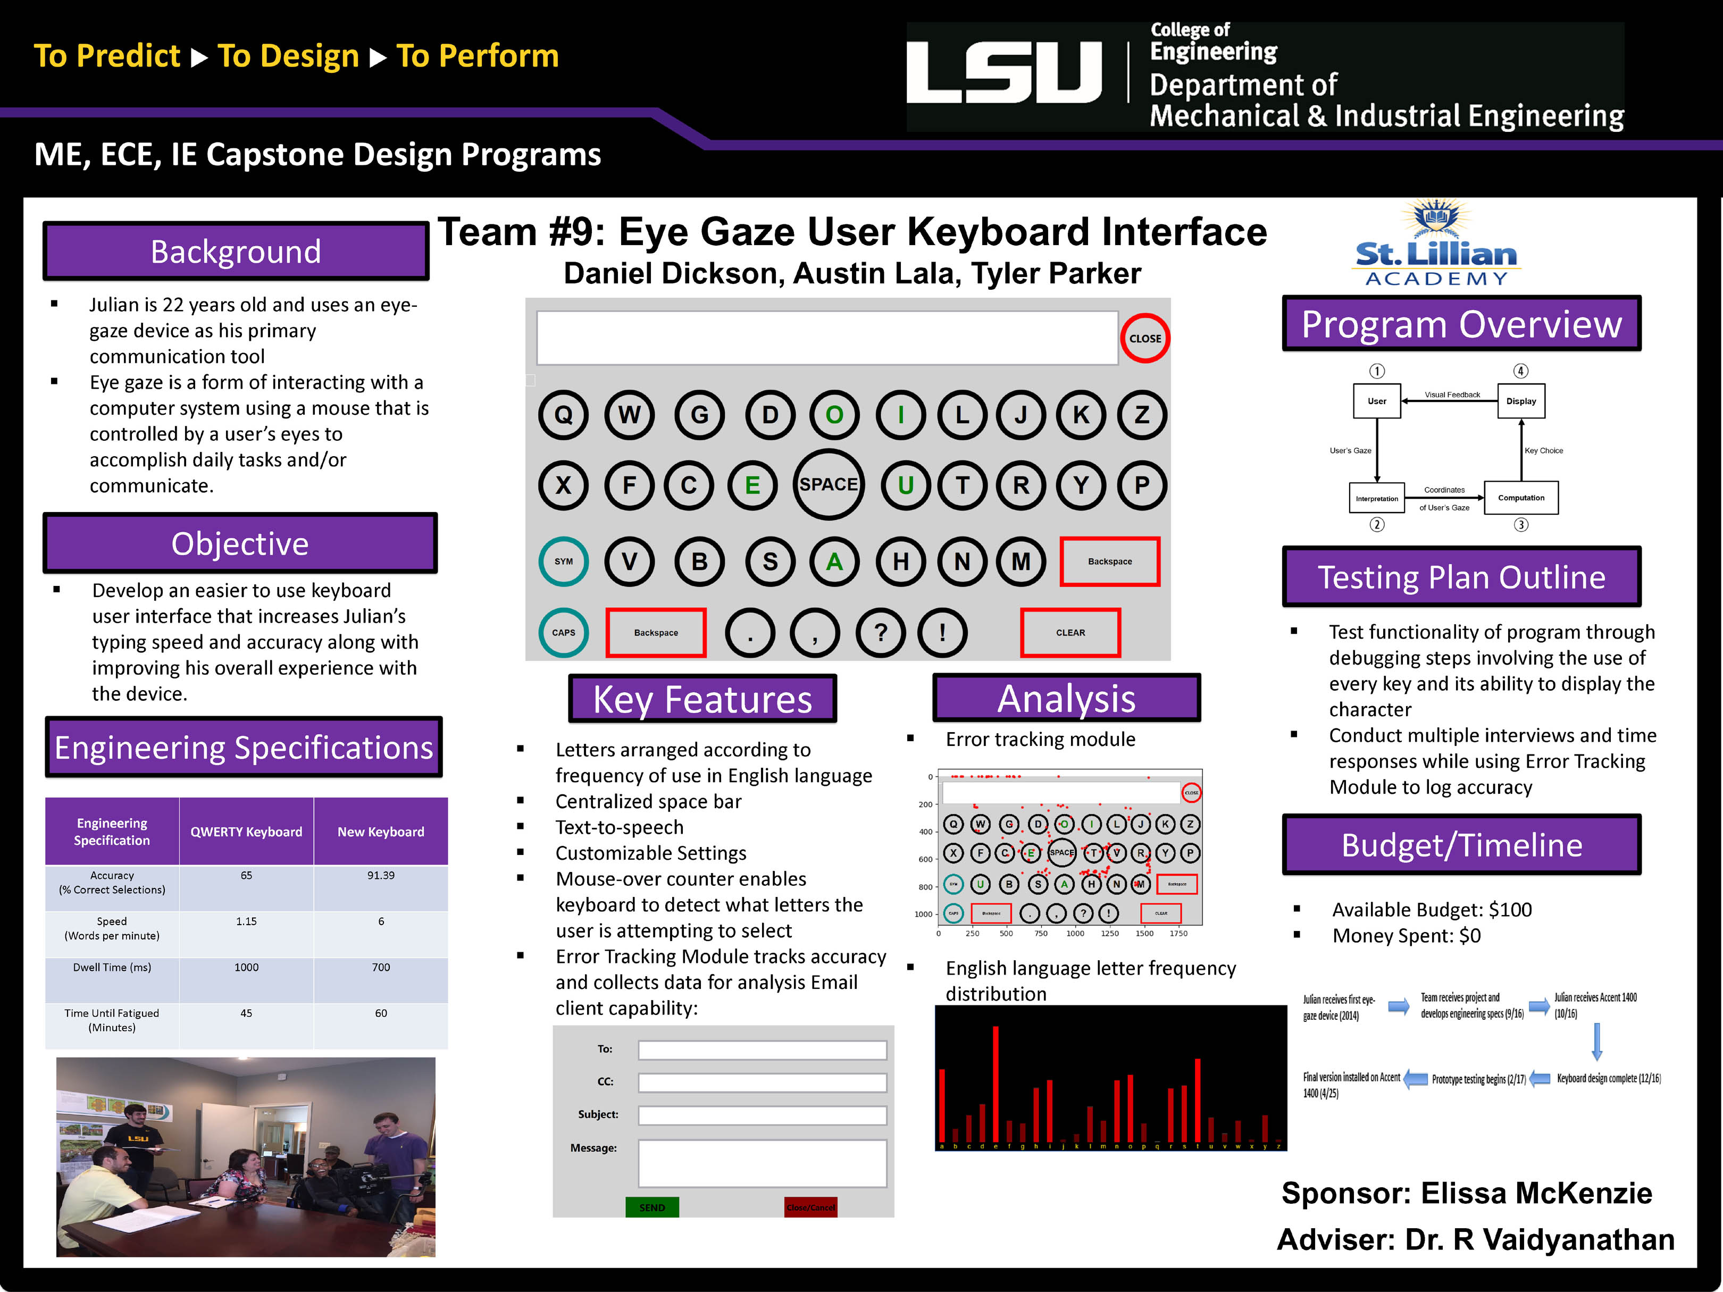Click the K key on the large keyboard
This screenshot has width=1723, height=1292.
click(1081, 415)
